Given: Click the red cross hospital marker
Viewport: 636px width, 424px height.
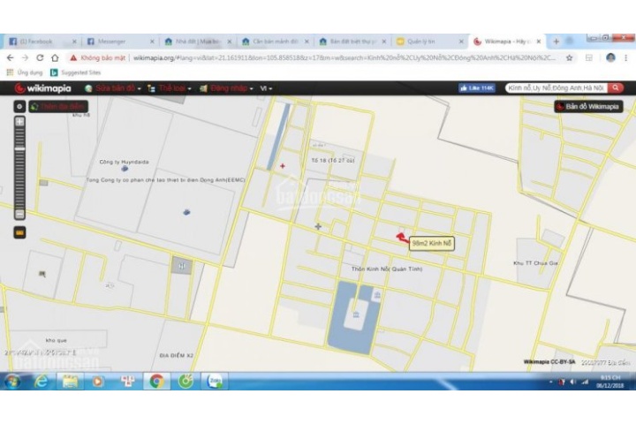Looking at the screenshot, I should point(283,166).
